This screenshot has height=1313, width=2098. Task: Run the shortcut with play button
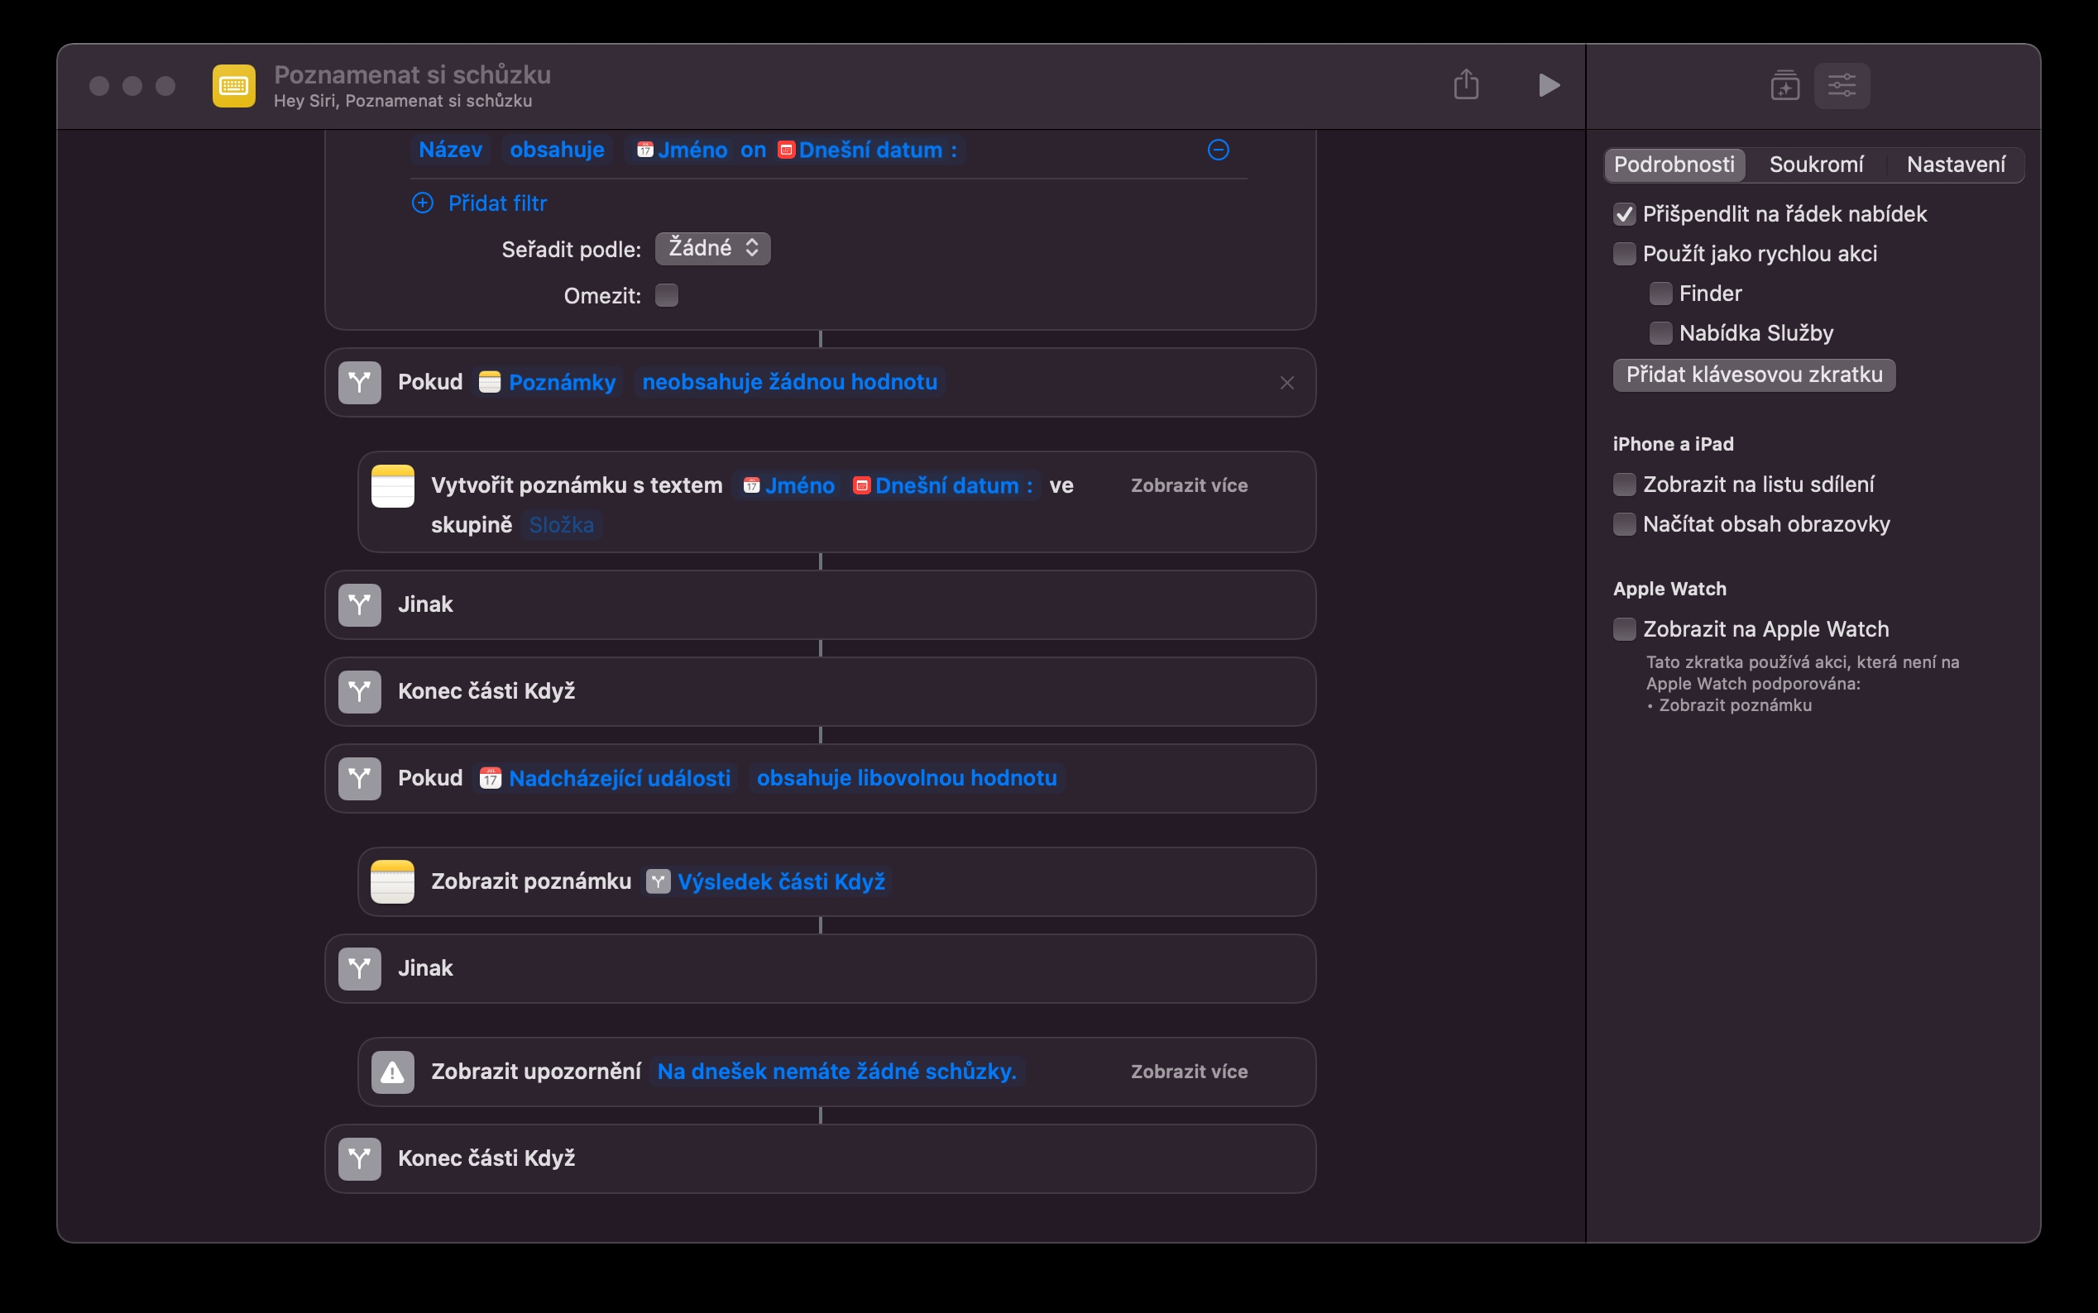point(1548,84)
